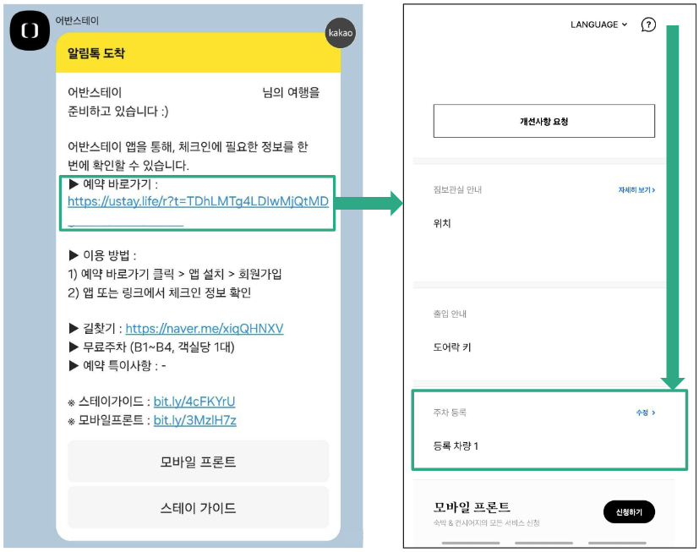Open the naver.me 길찾기 link
Image resolution: width=699 pixels, height=552 pixels.
205,329
